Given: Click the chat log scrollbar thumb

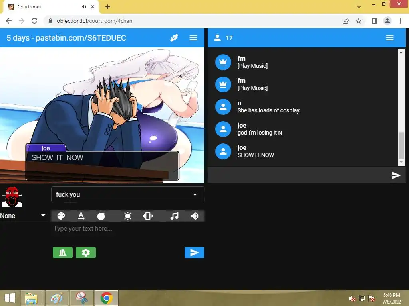Looking at the screenshot, I should [401, 145].
